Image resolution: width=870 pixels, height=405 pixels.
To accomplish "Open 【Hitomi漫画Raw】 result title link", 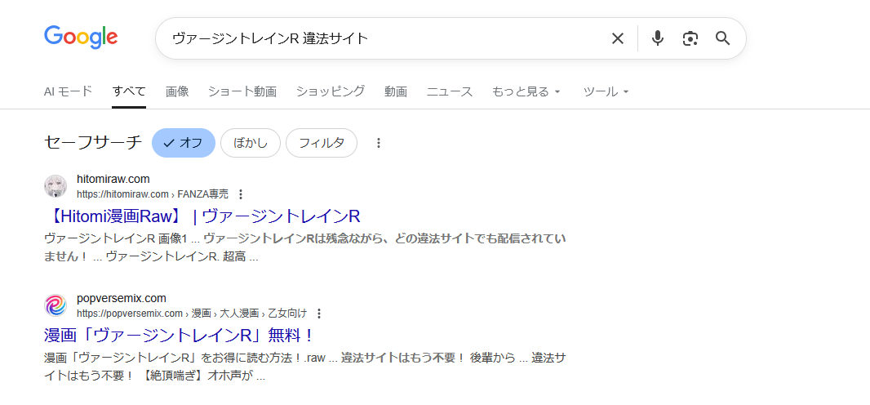I will point(202,216).
